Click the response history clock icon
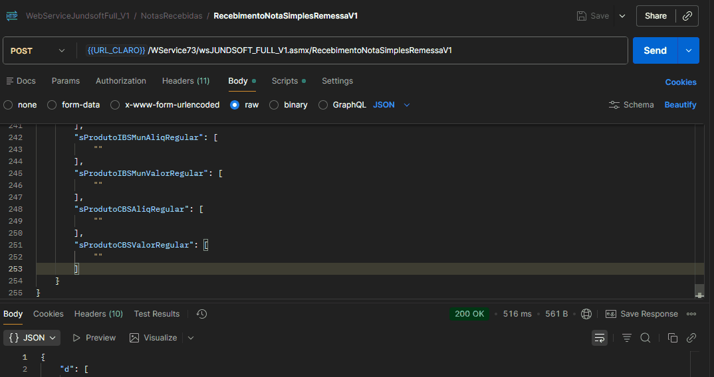 202,314
